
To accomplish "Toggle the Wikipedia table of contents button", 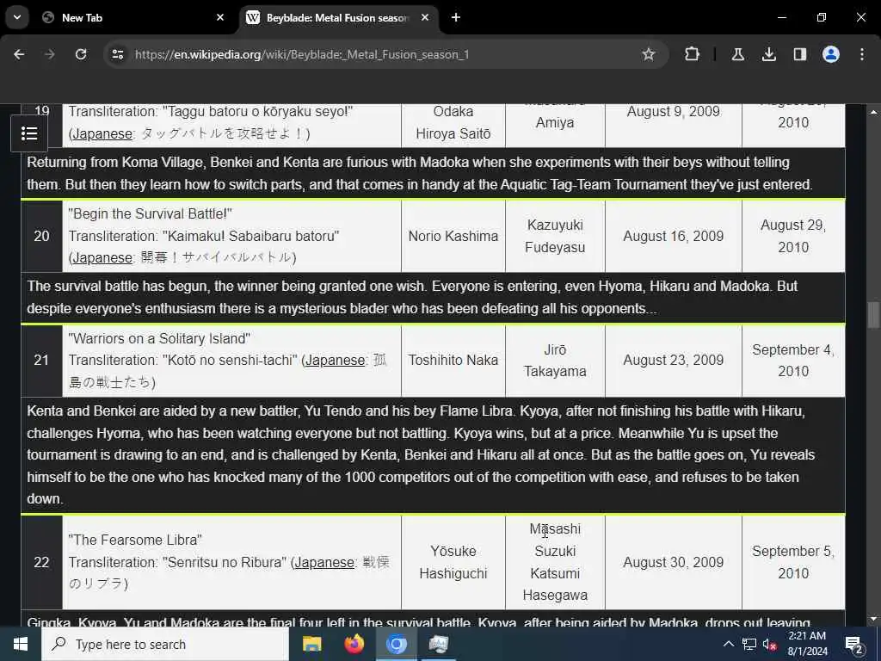I will point(29,133).
